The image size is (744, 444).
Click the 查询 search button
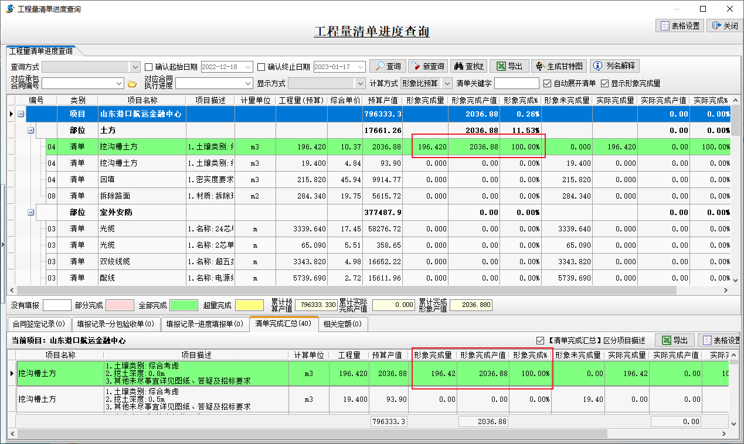point(388,66)
